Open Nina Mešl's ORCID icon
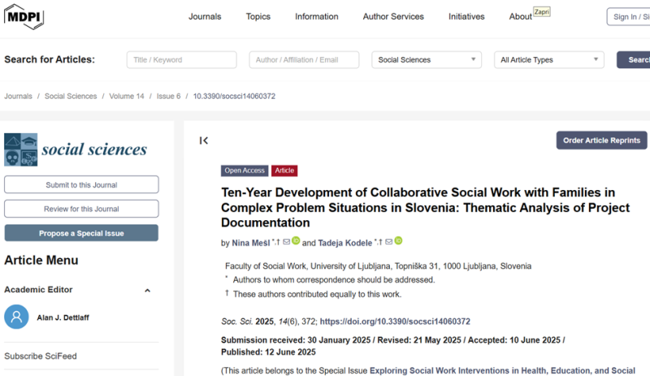The width and height of the screenshot is (650, 376). click(x=297, y=241)
